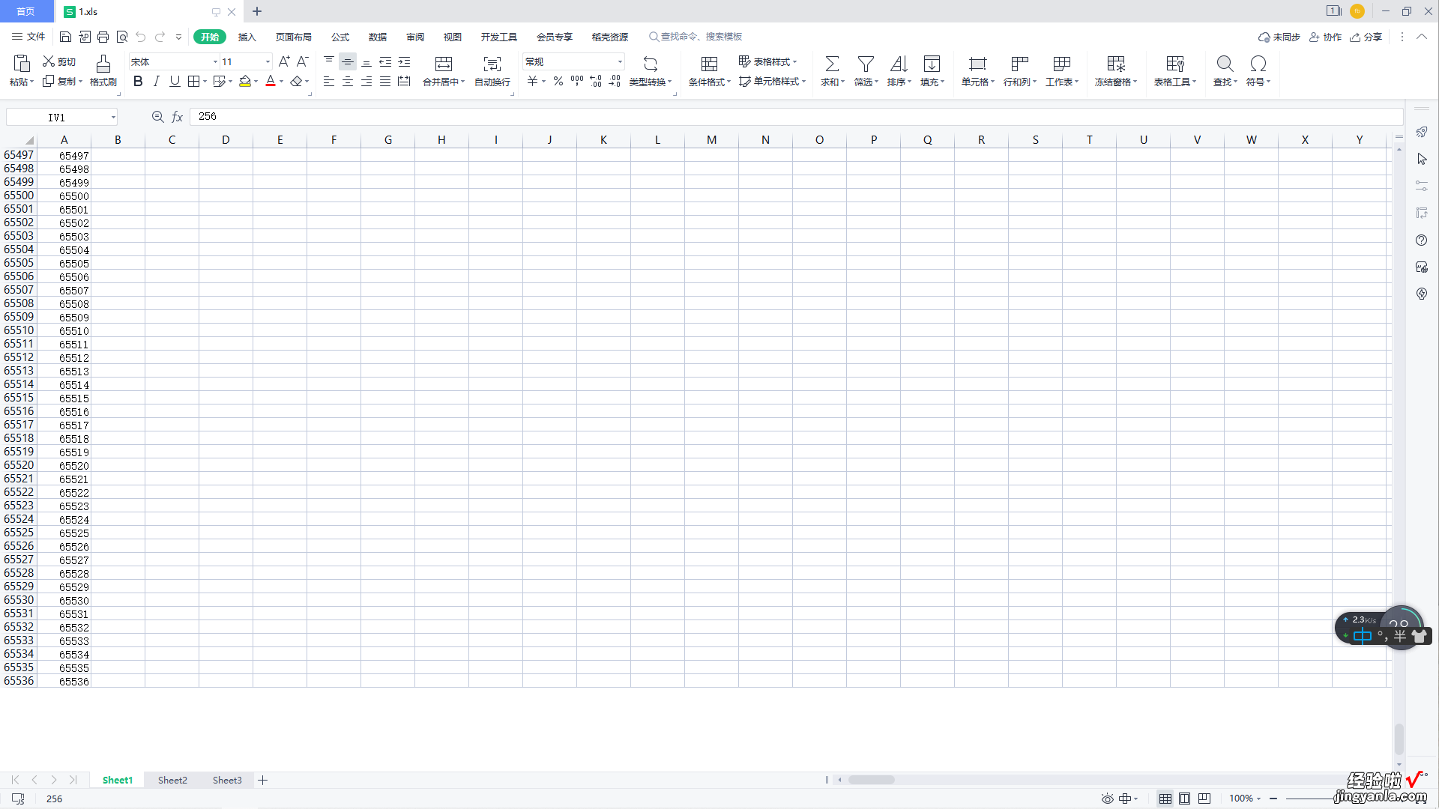This screenshot has height=809, width=1439.
Task: Toggle Bold formatting
Action: tap(138, 81)
